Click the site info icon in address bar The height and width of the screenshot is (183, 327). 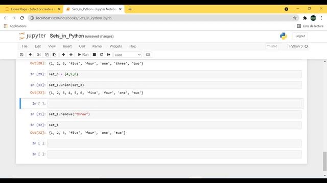tap(32, 18)
